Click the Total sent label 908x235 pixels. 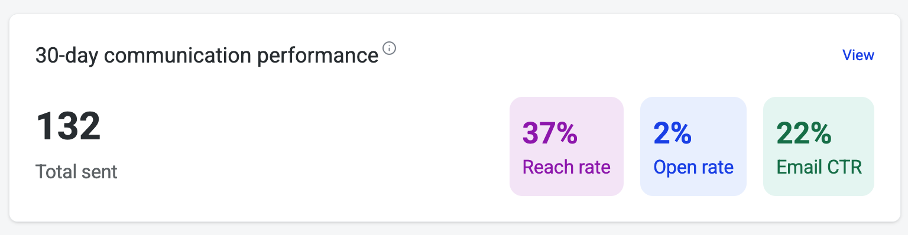coord(77,172)
